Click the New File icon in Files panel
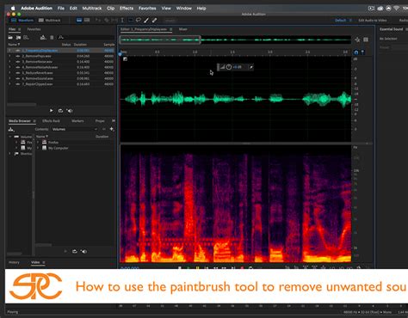Screen dimensions: 408x318 point(26,38)
